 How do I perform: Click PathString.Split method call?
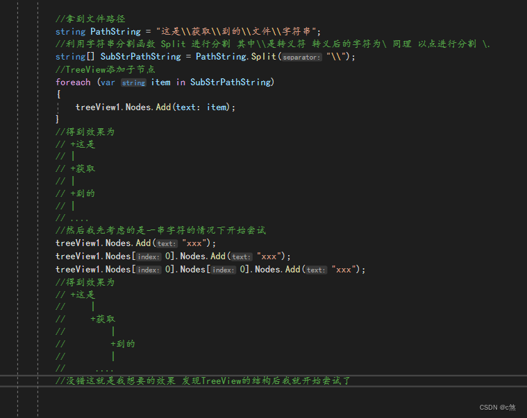click(236, 56)
